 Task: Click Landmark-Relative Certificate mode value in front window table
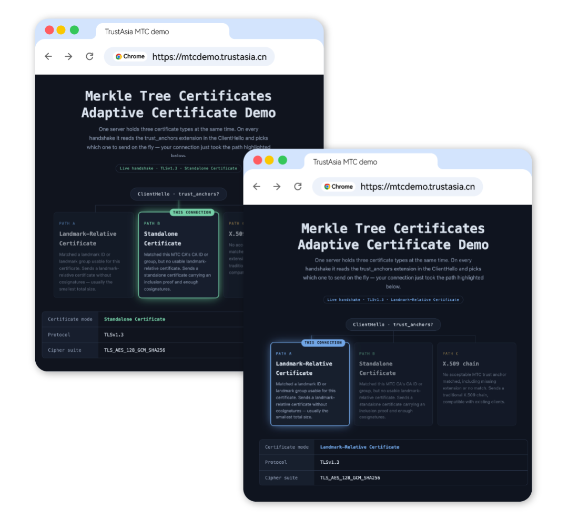point(360,447)
